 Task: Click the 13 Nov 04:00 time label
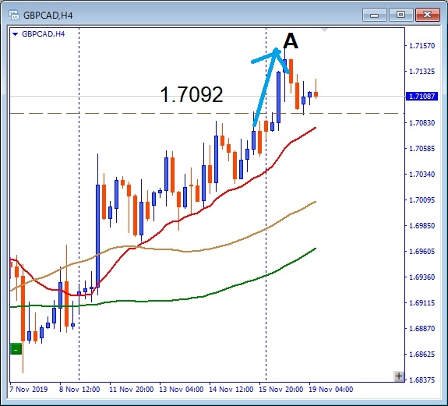[x=181, y=390]
